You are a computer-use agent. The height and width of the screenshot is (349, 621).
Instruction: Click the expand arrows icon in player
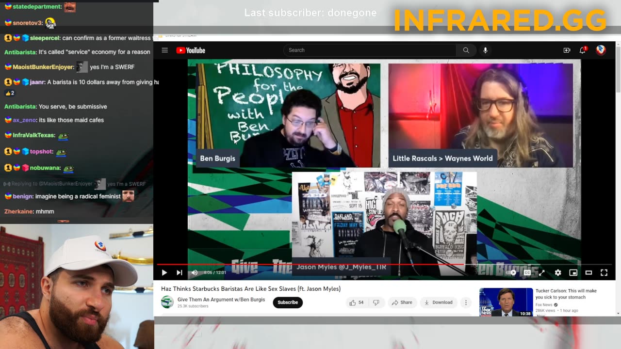pyautogui.click(x=541, y=272)
